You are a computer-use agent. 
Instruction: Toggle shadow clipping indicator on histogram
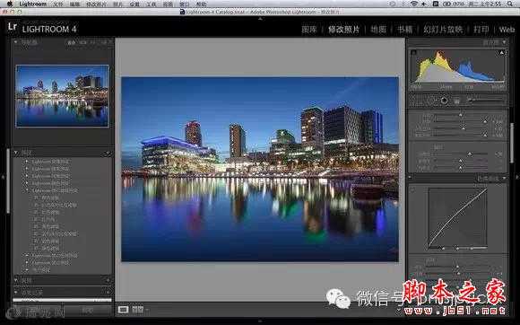[x=413, y=52]
